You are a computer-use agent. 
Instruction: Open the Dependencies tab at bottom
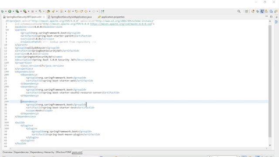[x=21, y=152]
